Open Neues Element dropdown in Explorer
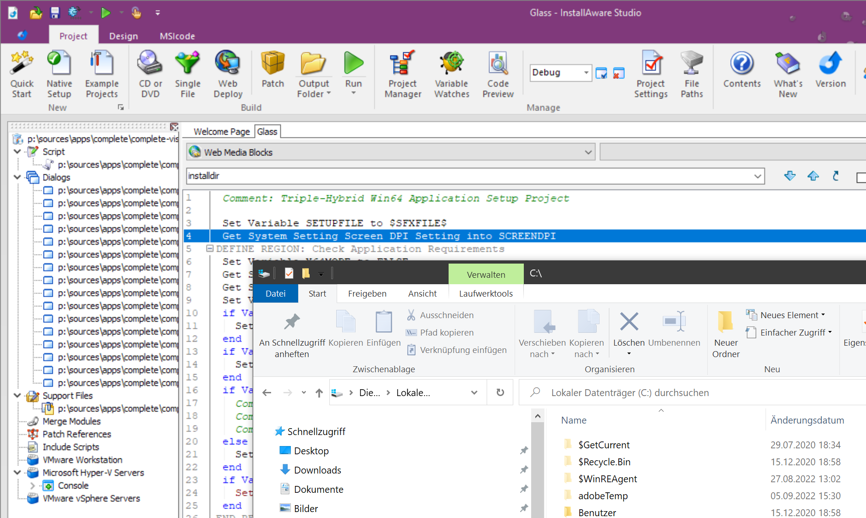This screenshot has width=866, height=518. click(785, 315)
